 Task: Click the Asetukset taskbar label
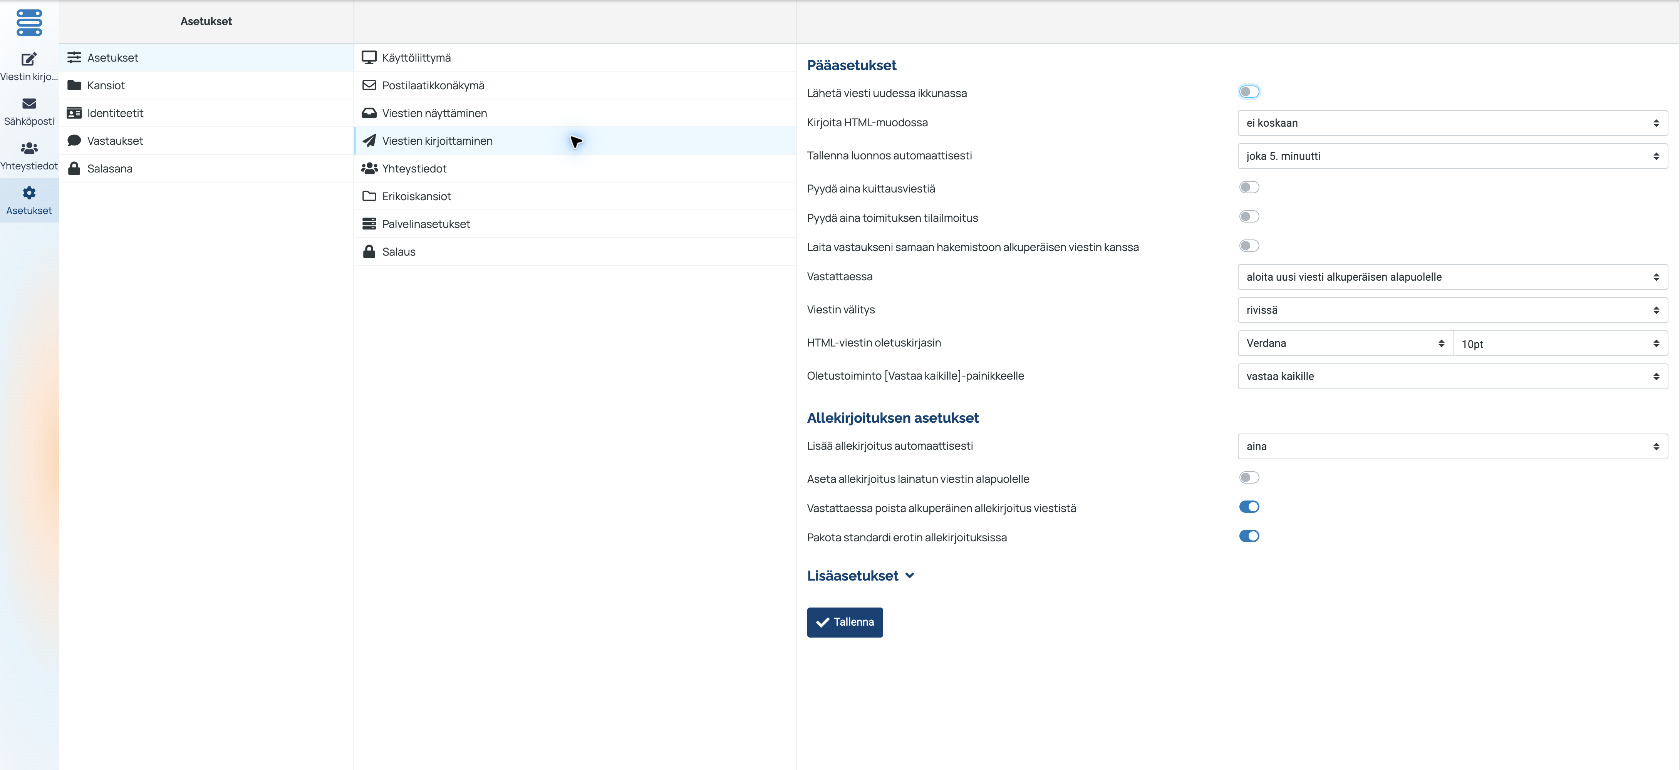[x=29, y=211]
